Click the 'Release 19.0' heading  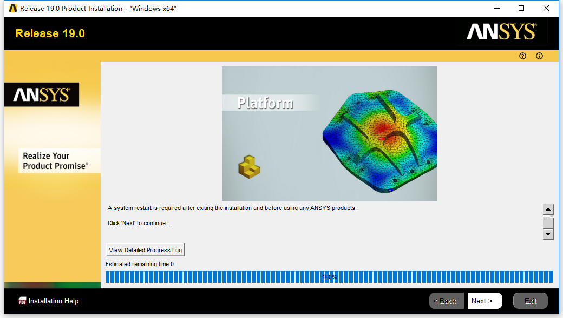50,33
